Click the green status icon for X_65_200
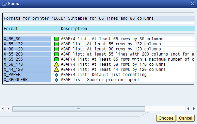 tap(56, 54)
